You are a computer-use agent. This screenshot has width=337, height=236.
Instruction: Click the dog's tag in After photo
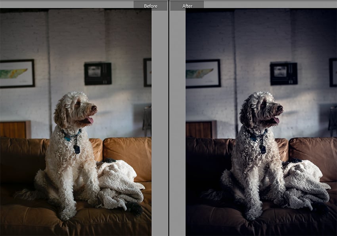pyautogui.click(x=262, y=149)
